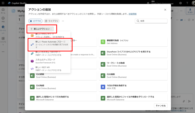The height and width of the screenshot is (113, 195).
Task: Click the ワークシートの取得 Excel icon
Action: (103, 64)
